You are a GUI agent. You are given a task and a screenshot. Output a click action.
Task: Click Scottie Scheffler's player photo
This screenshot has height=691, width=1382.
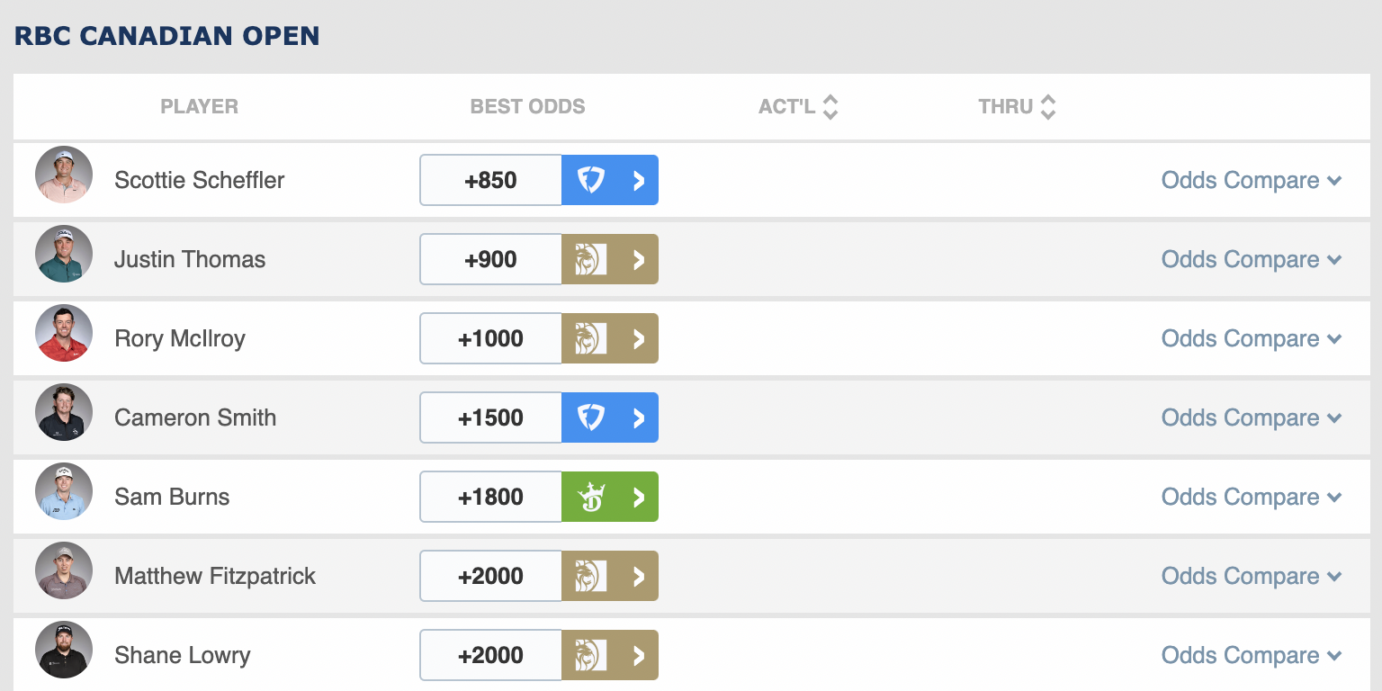tap(64, 175)
